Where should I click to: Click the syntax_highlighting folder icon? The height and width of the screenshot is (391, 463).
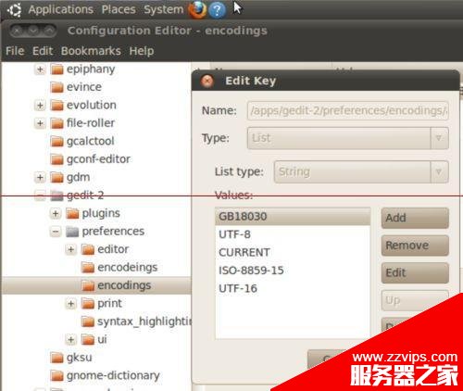(x=88, y=322)
